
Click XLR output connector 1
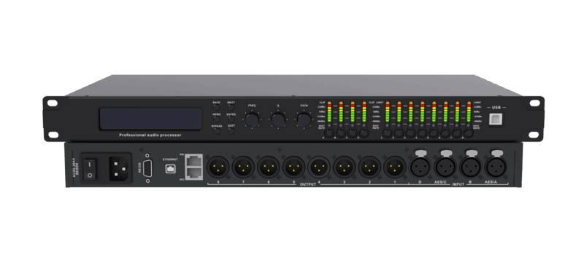[x=394, y=167]
